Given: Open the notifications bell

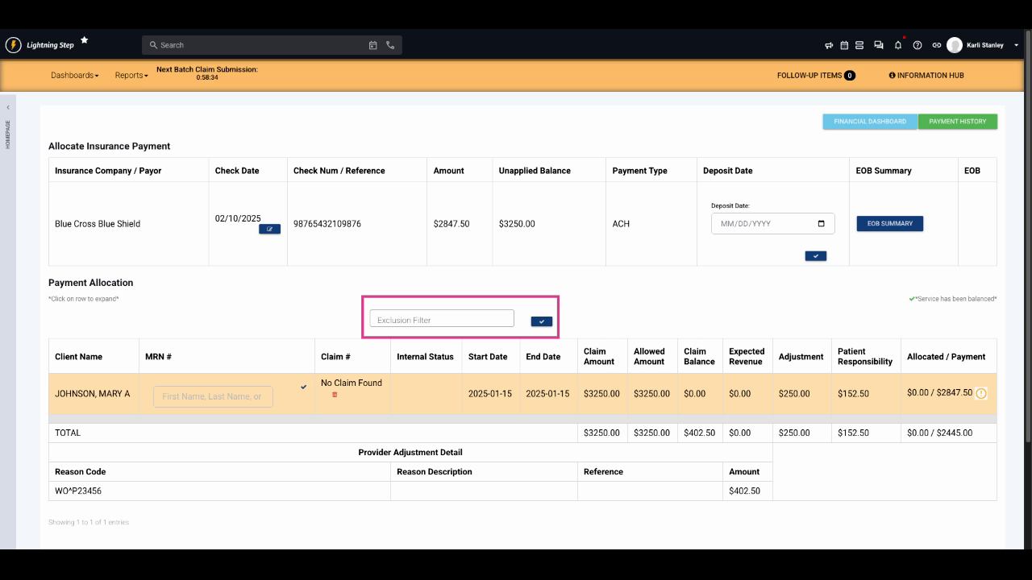Looking at the screenshot, I should 898,45.
